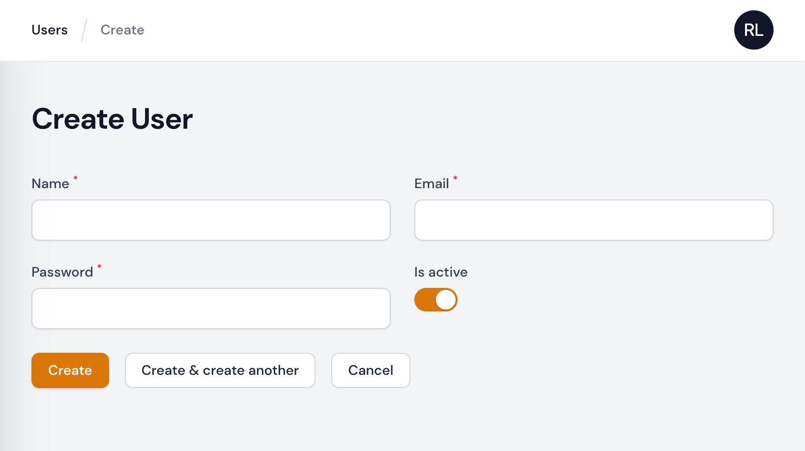Click the orange Create button
The height and width of the screenshot is (451, 805).
(x=70, y=370)
